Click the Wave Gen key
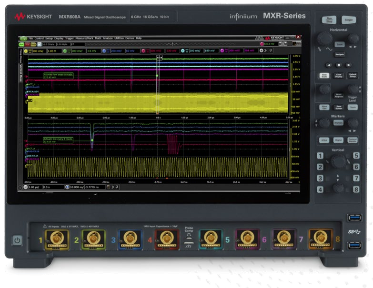This screenshot has height=288, width=373. pyautogui.click(x=324, y=107)
